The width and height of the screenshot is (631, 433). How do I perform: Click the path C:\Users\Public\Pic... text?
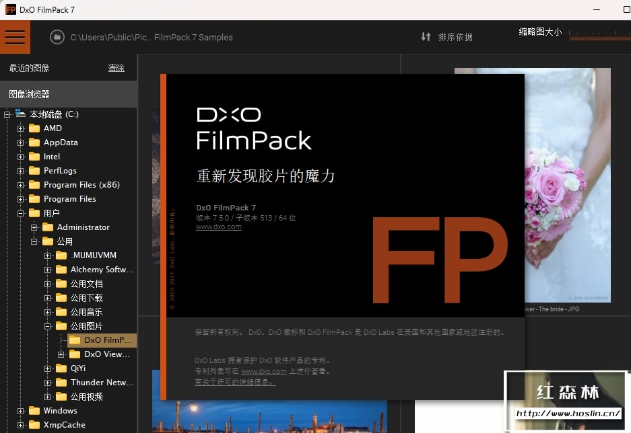(x=152, y=38)
